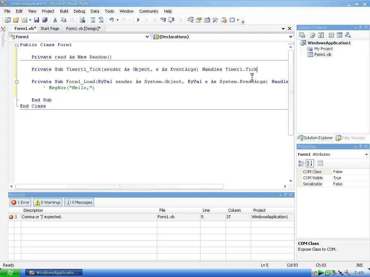Sort the error list by File column
Image resolution: width=370 pixels, height=277 pixels.
click(178, 210)
